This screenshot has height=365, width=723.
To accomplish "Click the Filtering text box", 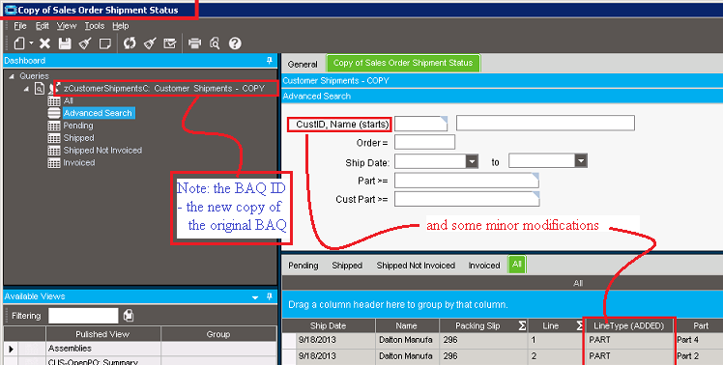I will [83, 316].
